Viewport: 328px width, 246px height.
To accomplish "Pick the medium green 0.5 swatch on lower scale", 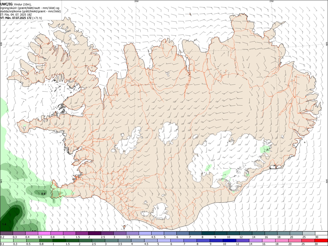I will (x=33, y=241).
